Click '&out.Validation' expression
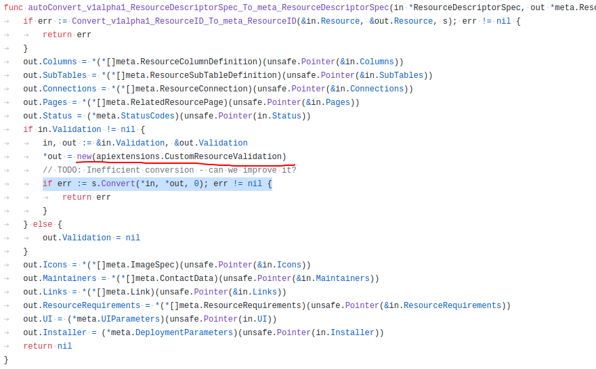Image resolution: width=596 pixels, height=369 pixels. pyautogui.click(x=211, y=143)
